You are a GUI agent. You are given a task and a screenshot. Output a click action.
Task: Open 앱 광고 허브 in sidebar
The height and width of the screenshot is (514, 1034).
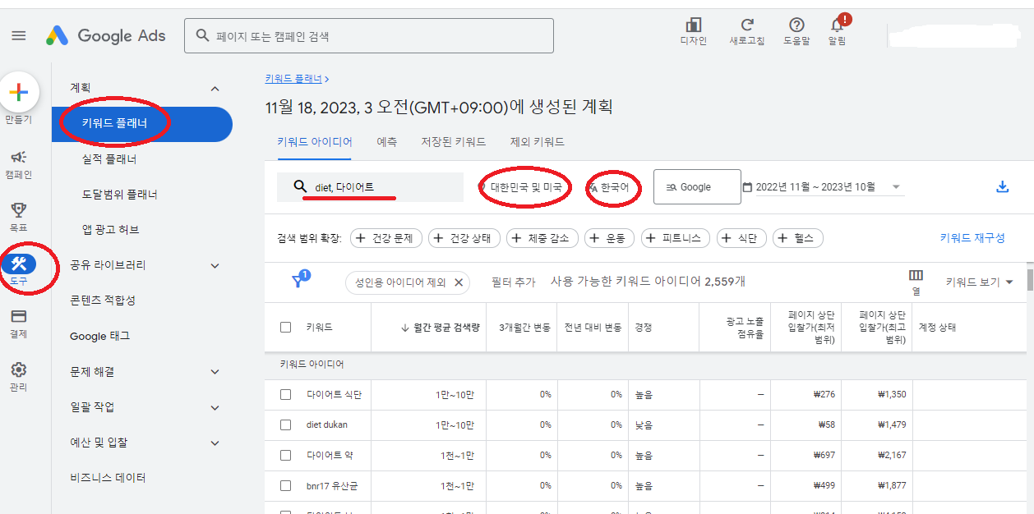tap(111, 230)
